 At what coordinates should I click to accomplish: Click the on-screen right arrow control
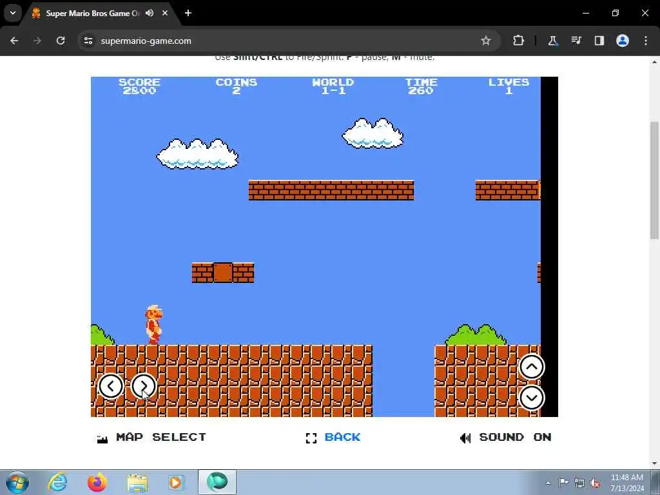(x=144, y=386)
